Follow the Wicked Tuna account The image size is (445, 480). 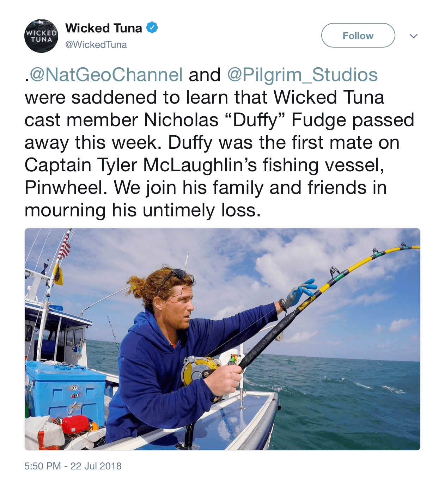point(358,35)
